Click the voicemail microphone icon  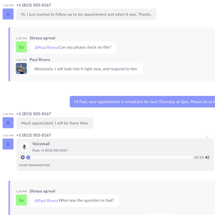point(25,147)
